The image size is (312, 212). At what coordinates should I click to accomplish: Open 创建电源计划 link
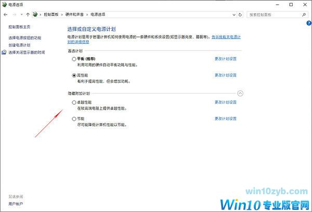pyautogui.click(x=19, y=45)
